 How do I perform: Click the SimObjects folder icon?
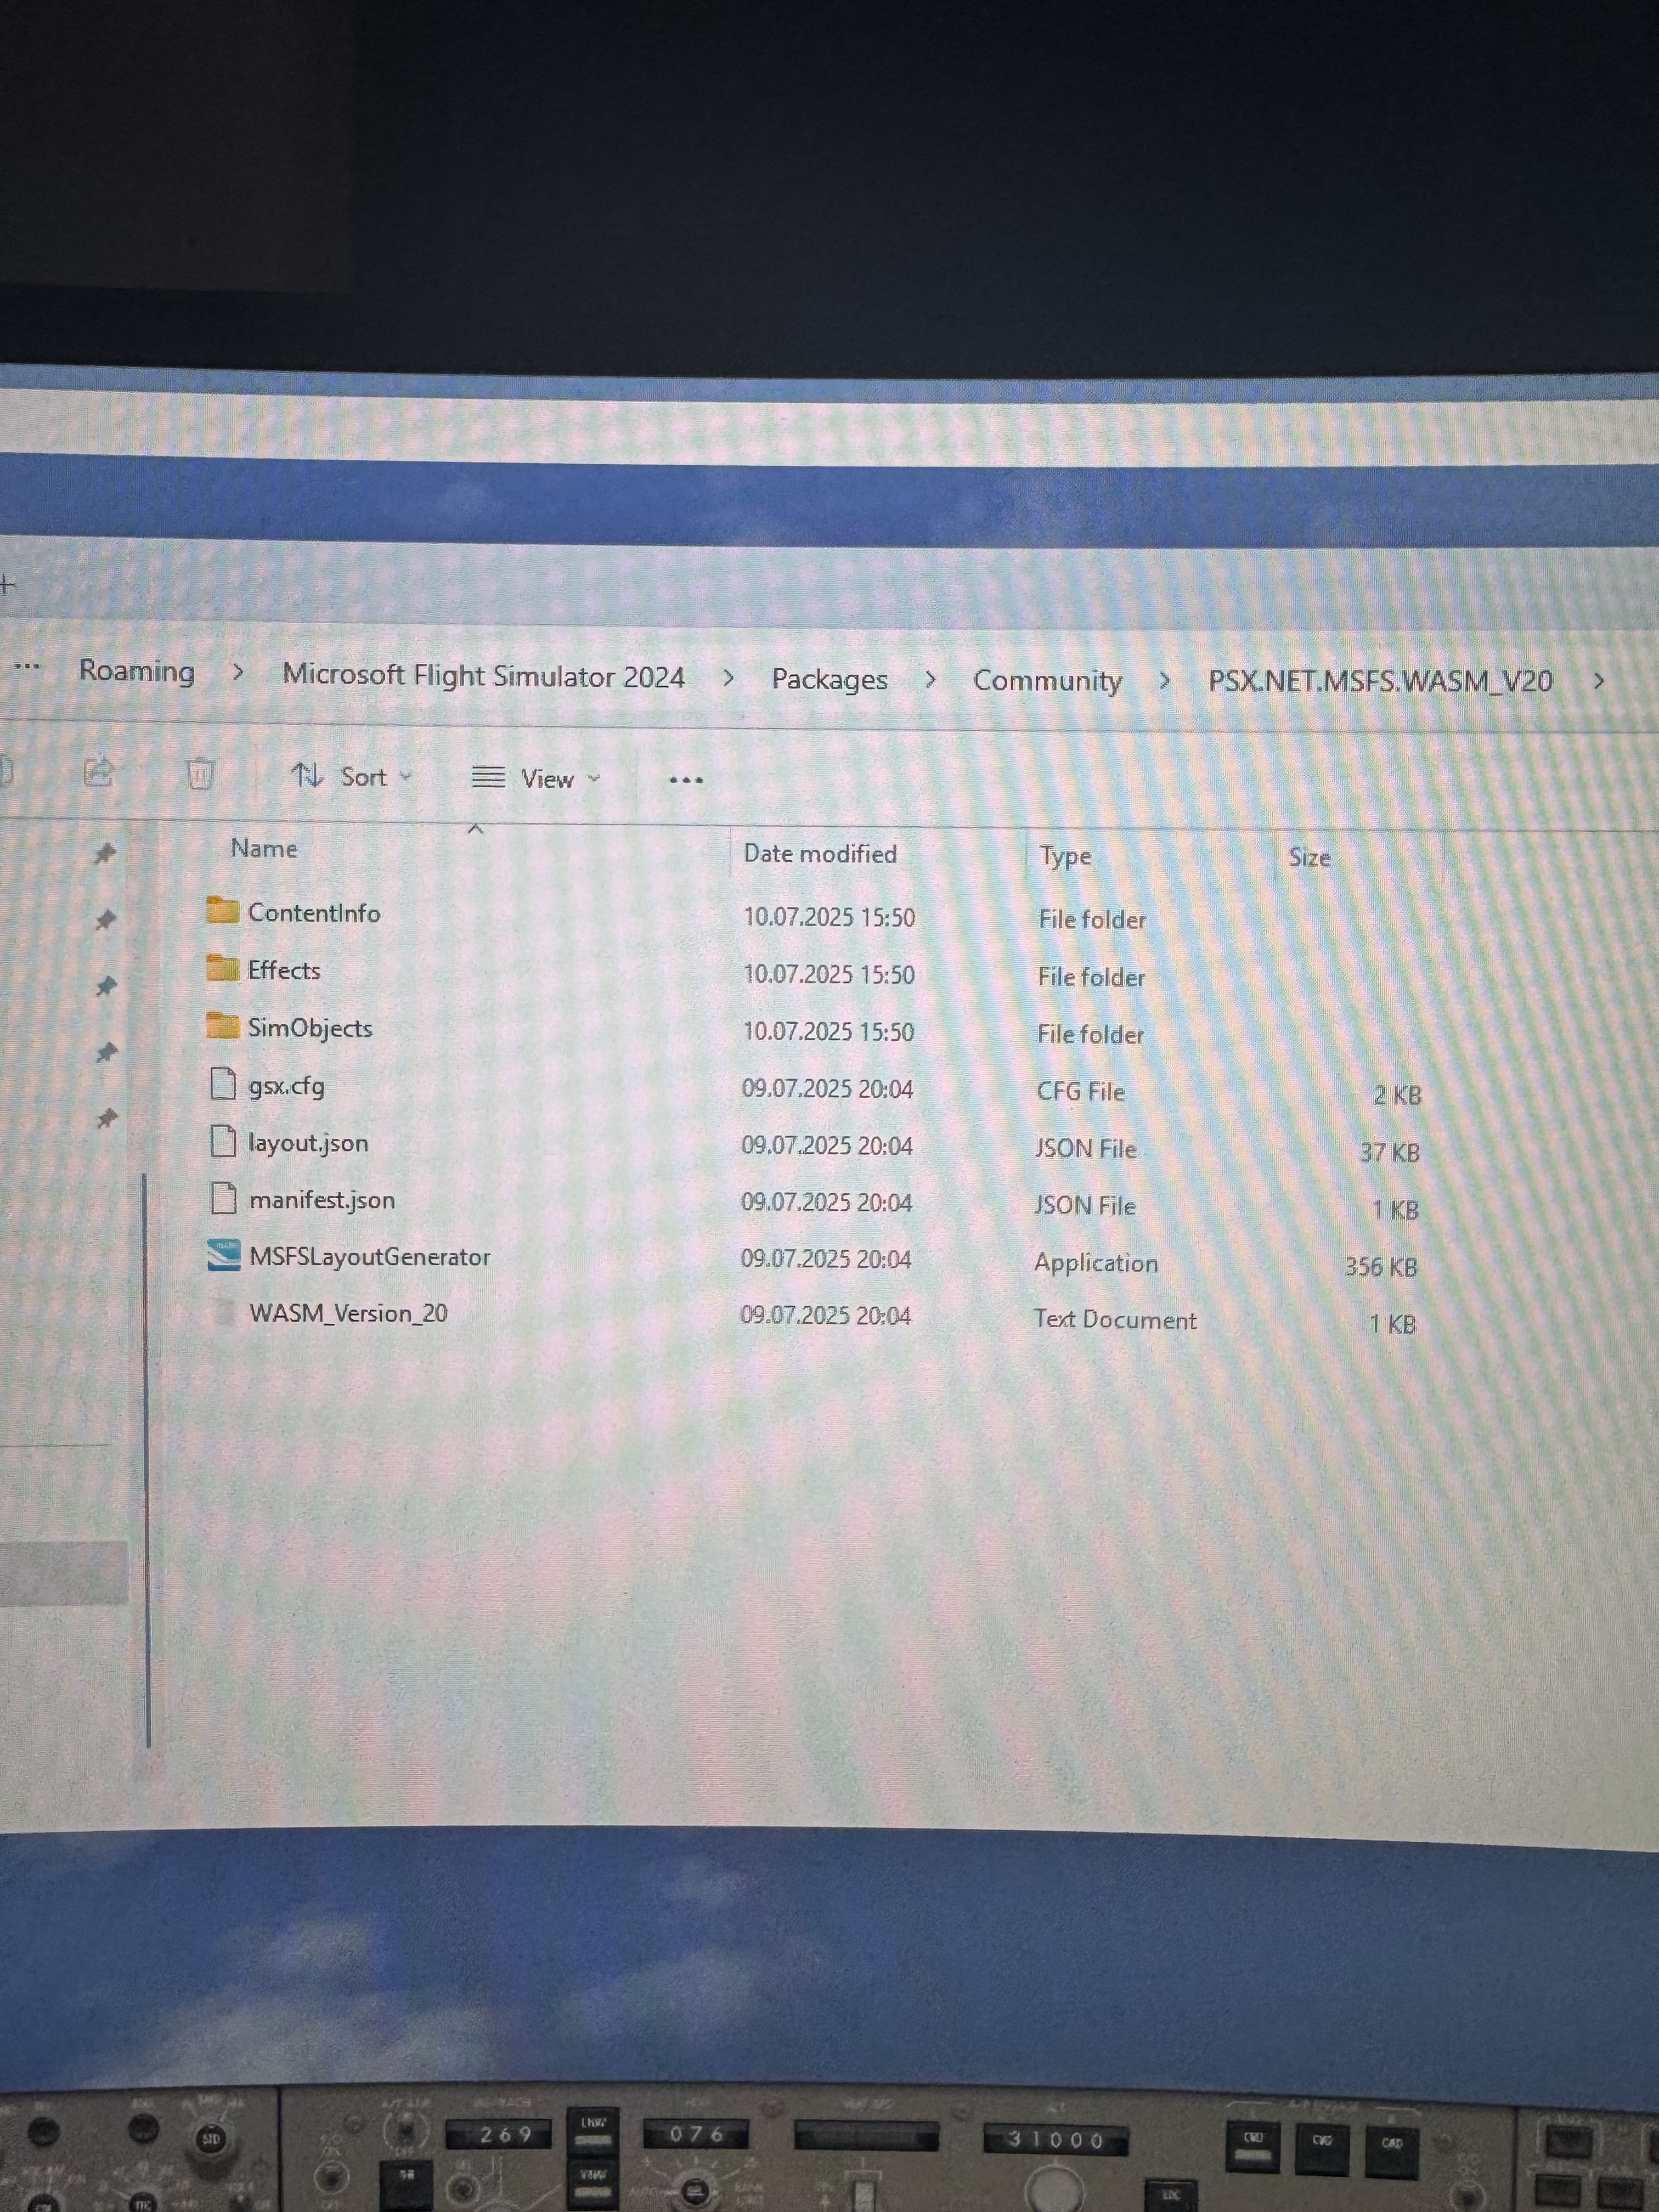(x=222, y=1025)
